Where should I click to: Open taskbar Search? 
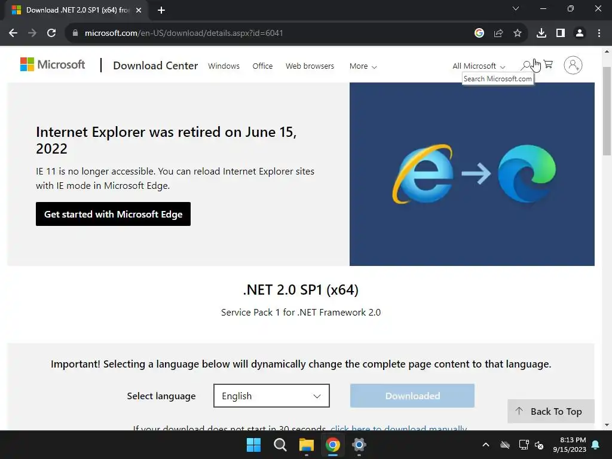click(280, 445)
